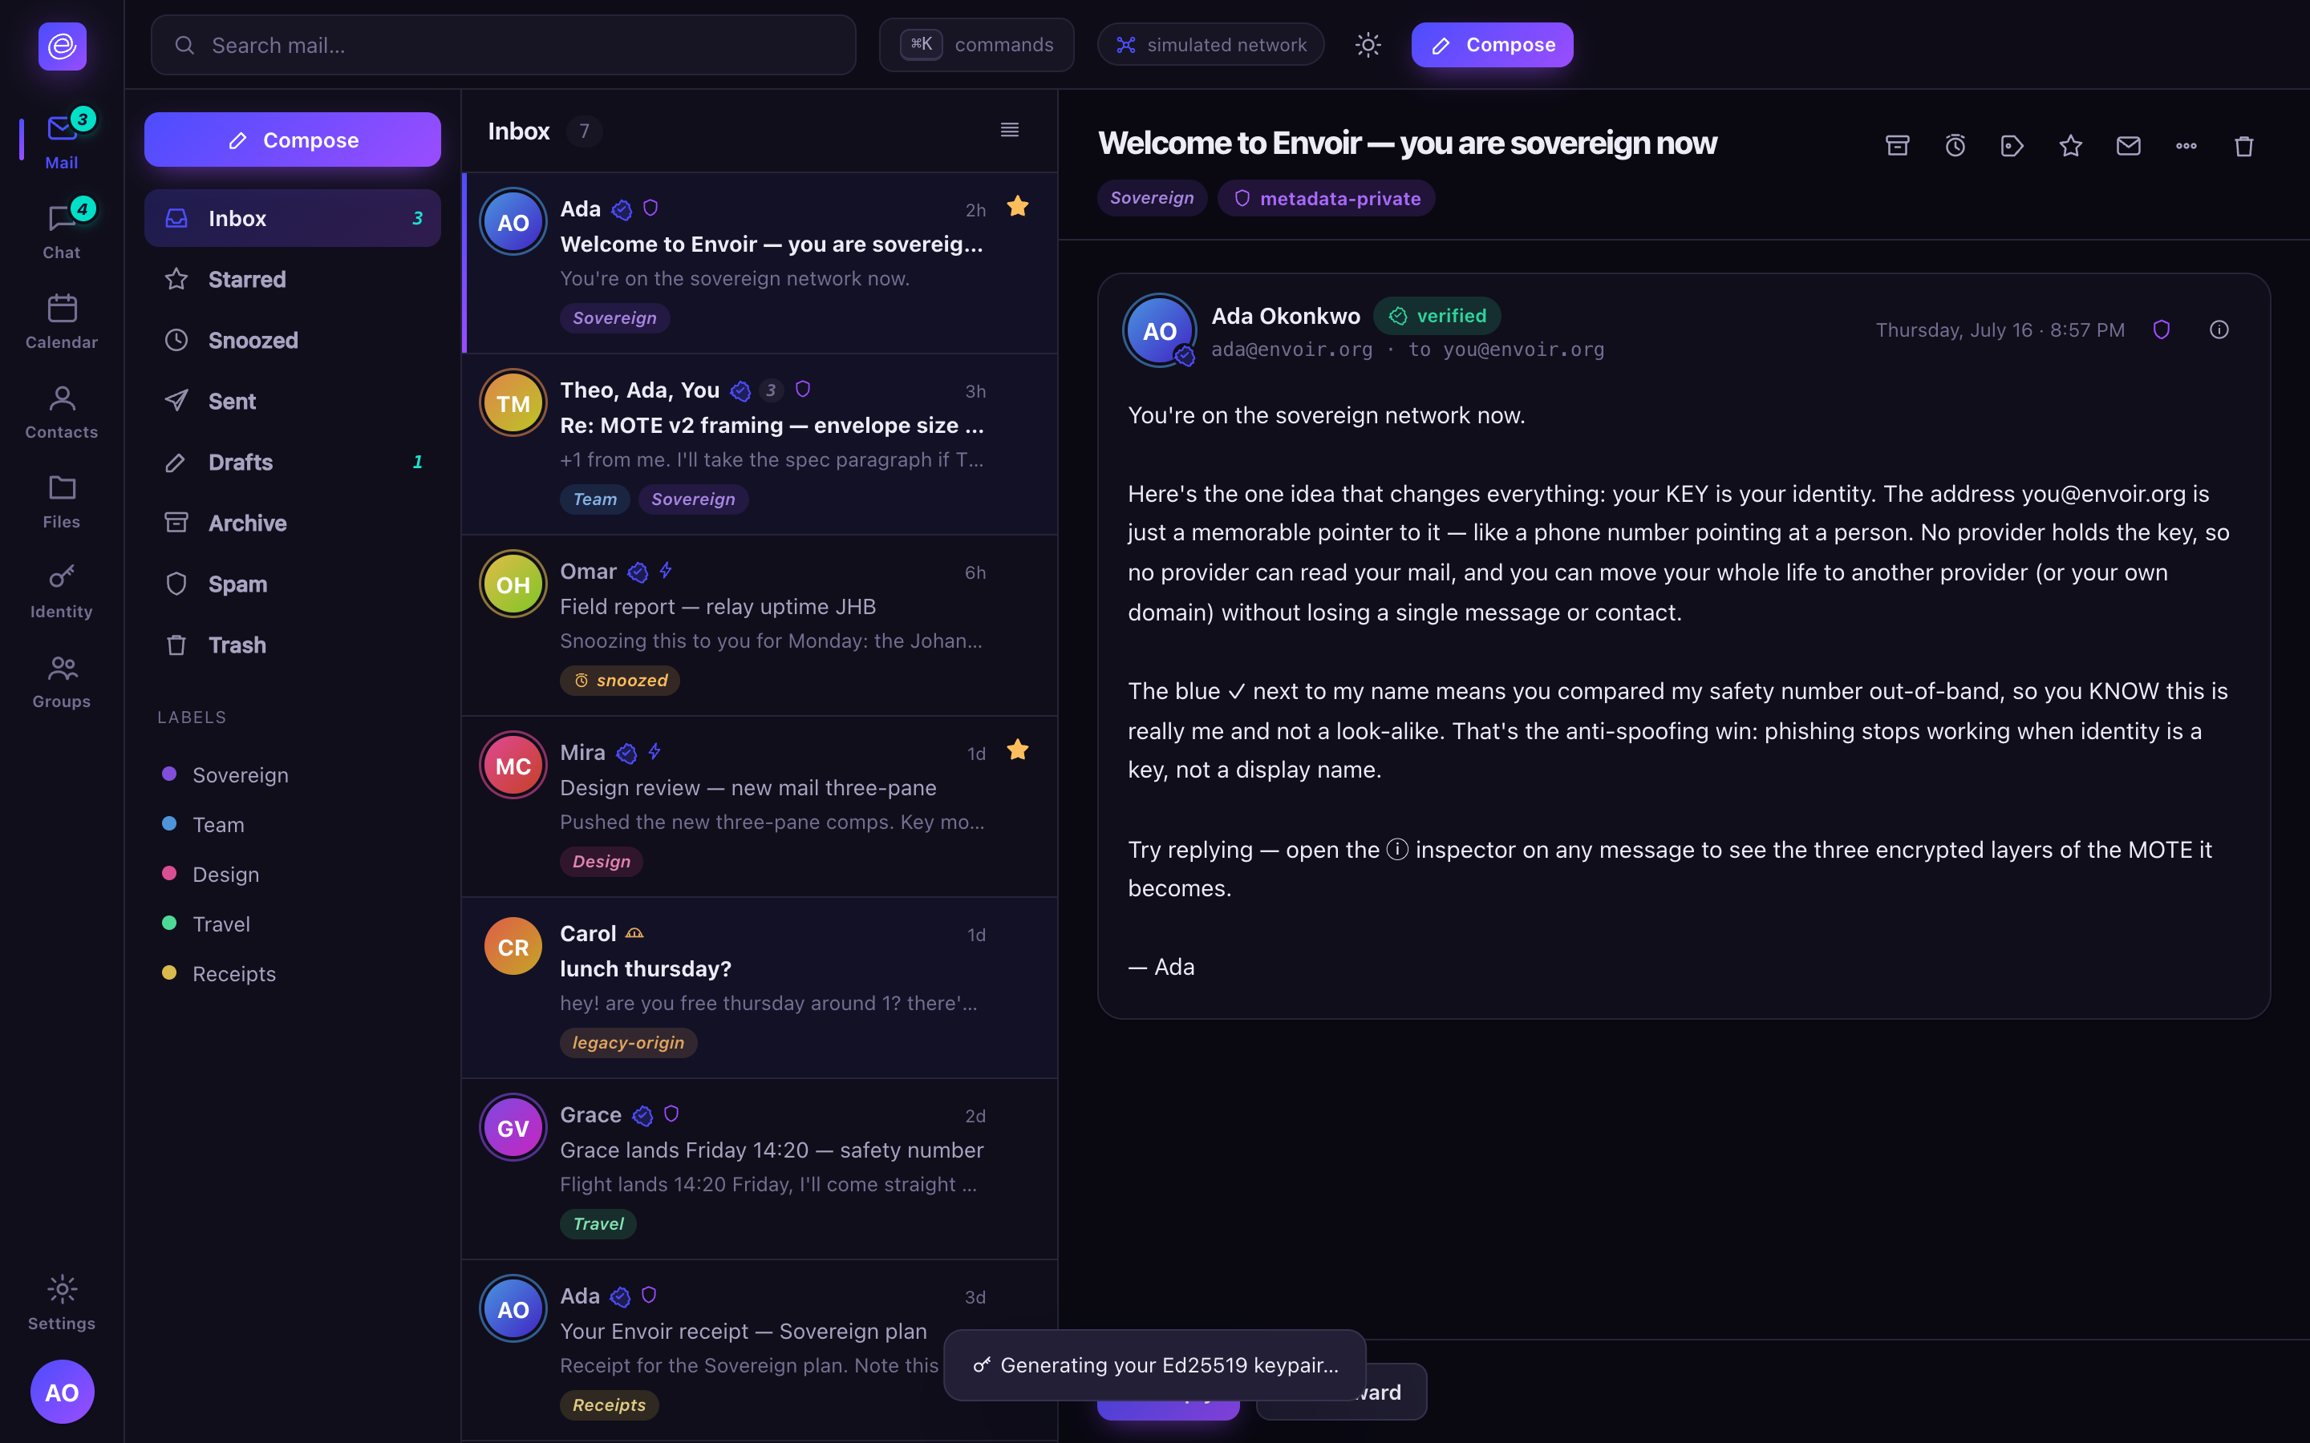This screenshot has width=2310, height=1443.
Task: Click the sidebar Compose button
Action: 292,139
